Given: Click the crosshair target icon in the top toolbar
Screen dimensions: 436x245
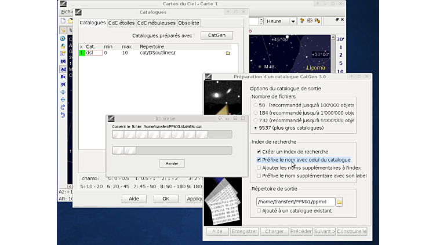Looking at the screenshot, I should tap(310, 21).
